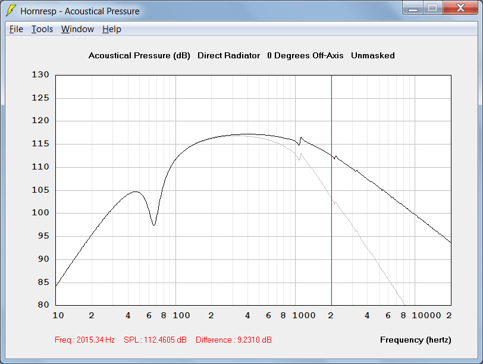Screen dimensions: 483x364
Task: Click the 'Frequency (hertz)' axis label
Action: point(416,340)
